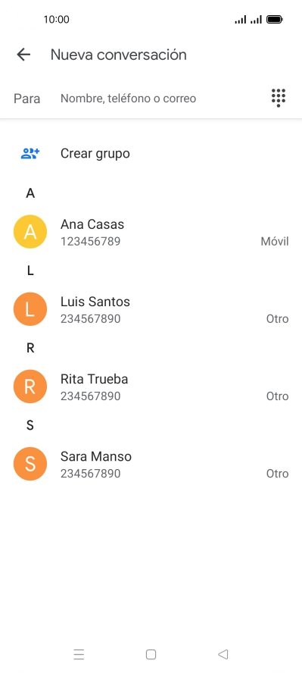302x673 pixels.
Task: Select Ana Casas yellow avatar
Action: (30, 232)
